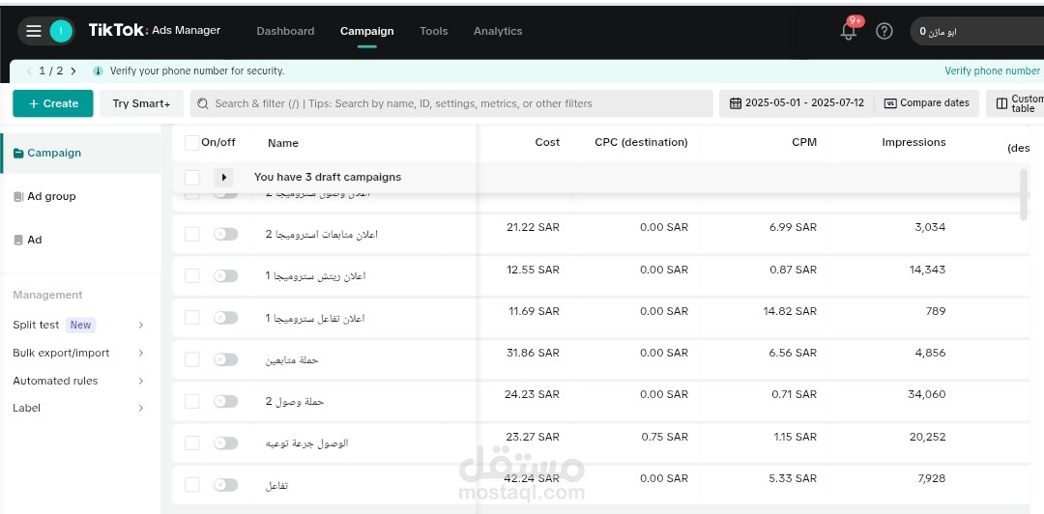Tick checkbox for اعلان ريتش ستروميجا 1
The width and height of the screenshot is (1044, 514).
pyautogui.click(x=191, y=276)
